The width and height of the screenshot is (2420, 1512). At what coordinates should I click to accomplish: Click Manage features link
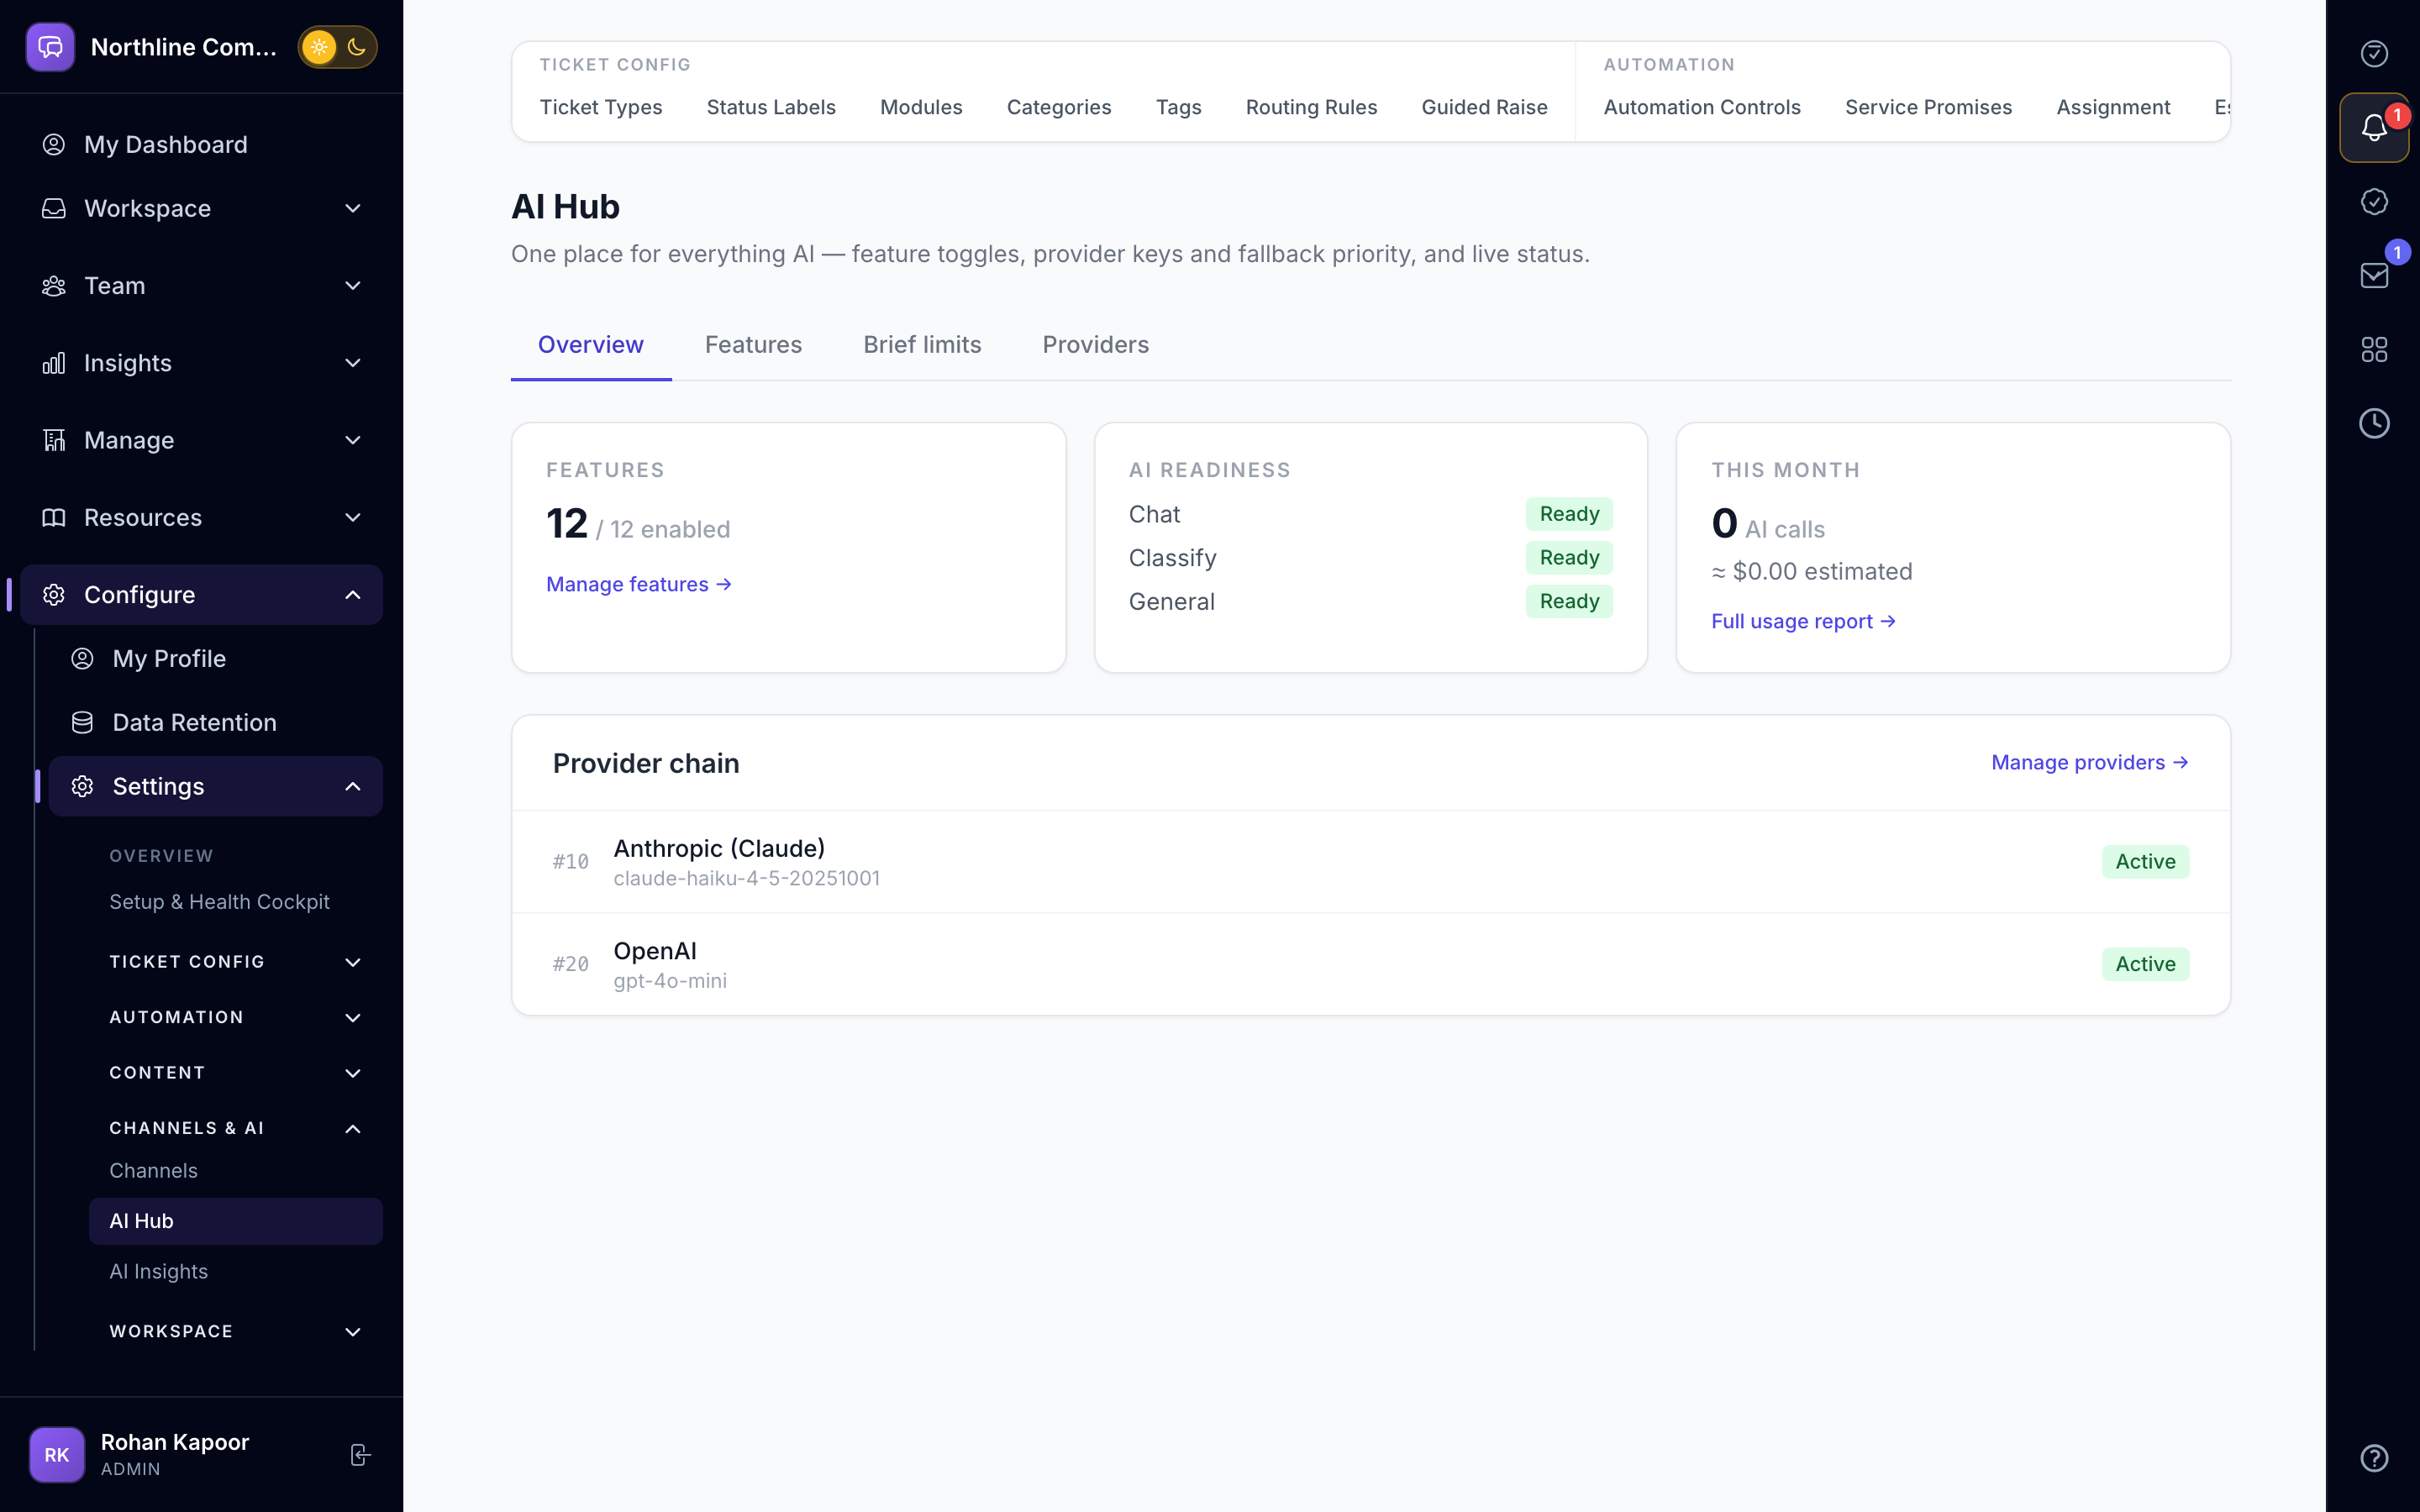click(x=639, y=584)
